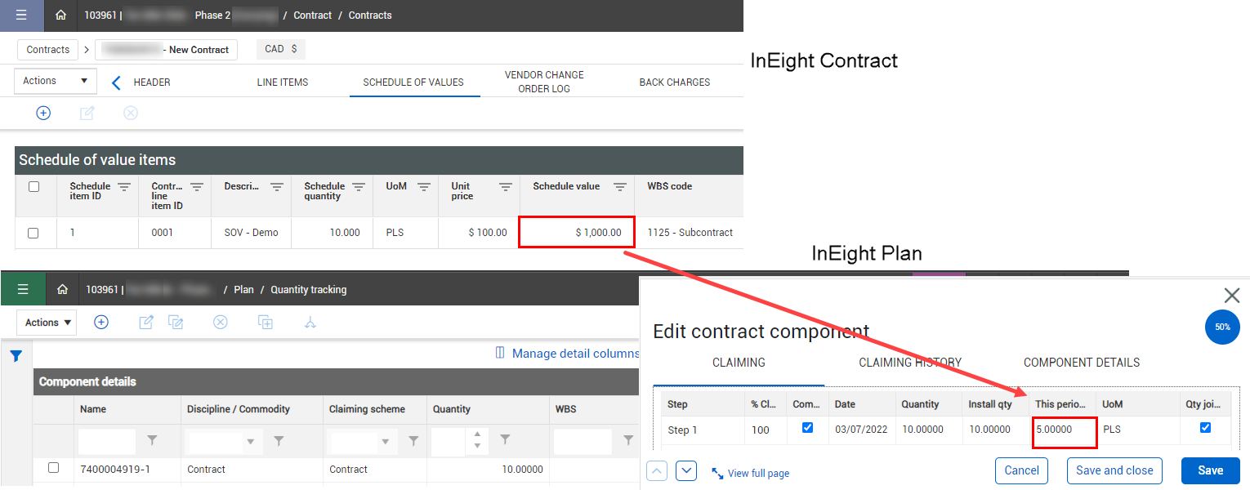Click the New Contract breadcrumb button
This screenshot has width=1250, height=490.
tap(167, 50)
